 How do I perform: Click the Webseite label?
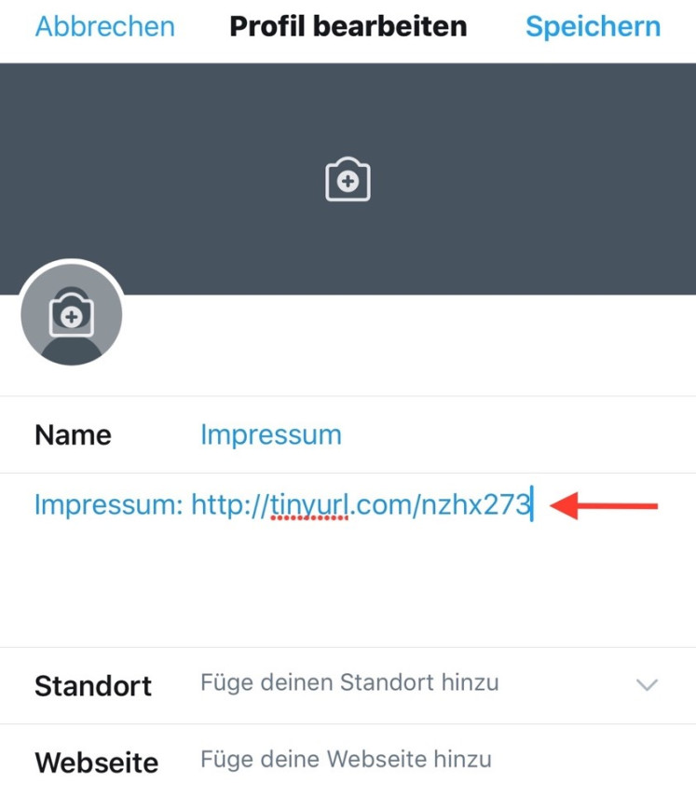coord(97,763)
